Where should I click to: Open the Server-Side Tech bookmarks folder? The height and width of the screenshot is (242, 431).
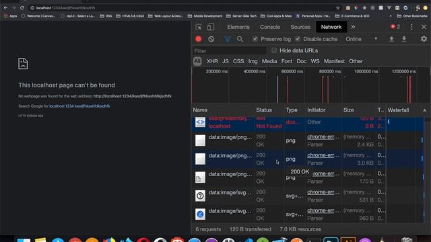(x=241, y=16)
